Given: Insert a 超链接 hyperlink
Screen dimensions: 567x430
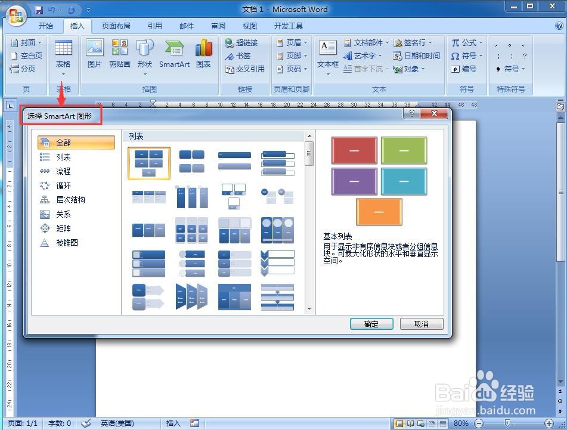Looking at the screenshot, I should click(x=241, y=43).
